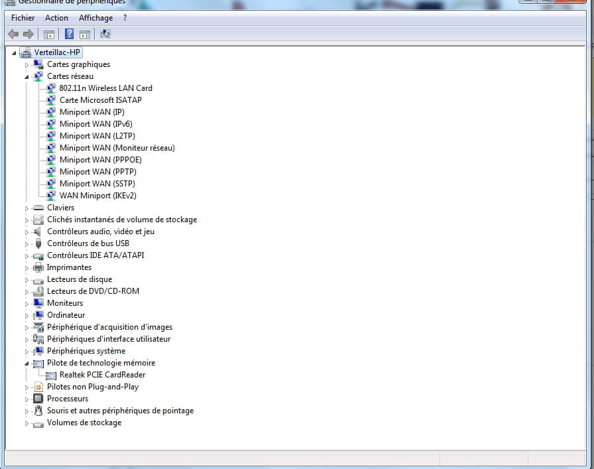
Task: Collapse the Verteillac-HP root node
Action: 14,53
